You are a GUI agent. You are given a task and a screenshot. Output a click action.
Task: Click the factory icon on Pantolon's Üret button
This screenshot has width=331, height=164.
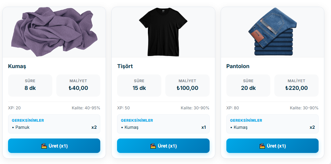point(262,146)
